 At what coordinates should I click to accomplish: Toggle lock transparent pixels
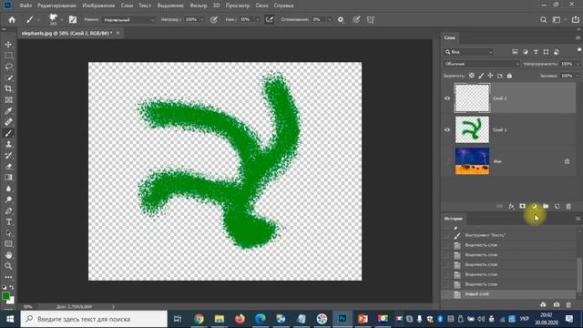point(472,76)
